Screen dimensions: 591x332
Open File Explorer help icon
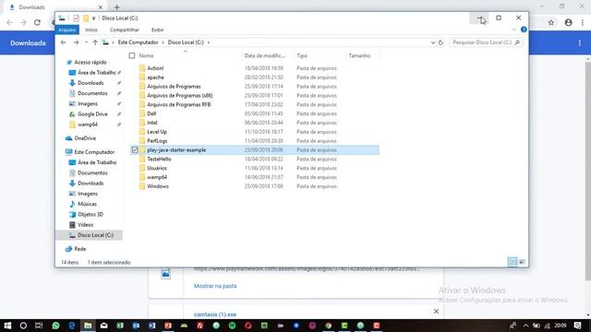(x=524, y=30)
